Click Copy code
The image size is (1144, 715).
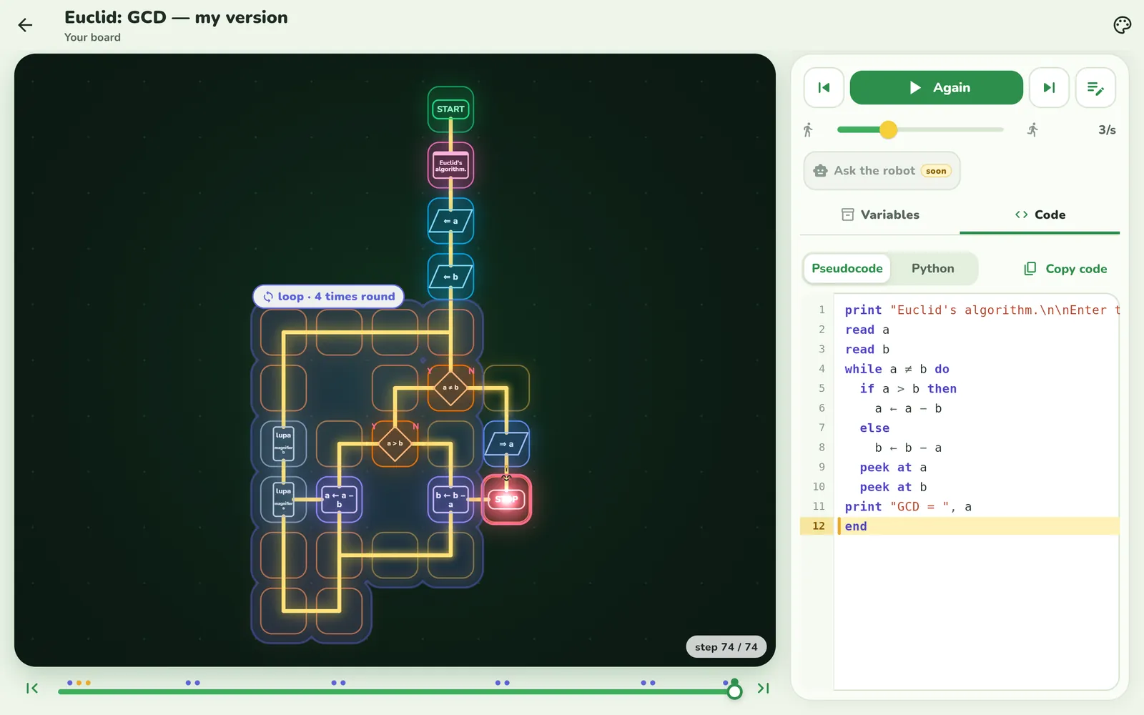(x=1065, y=269)
